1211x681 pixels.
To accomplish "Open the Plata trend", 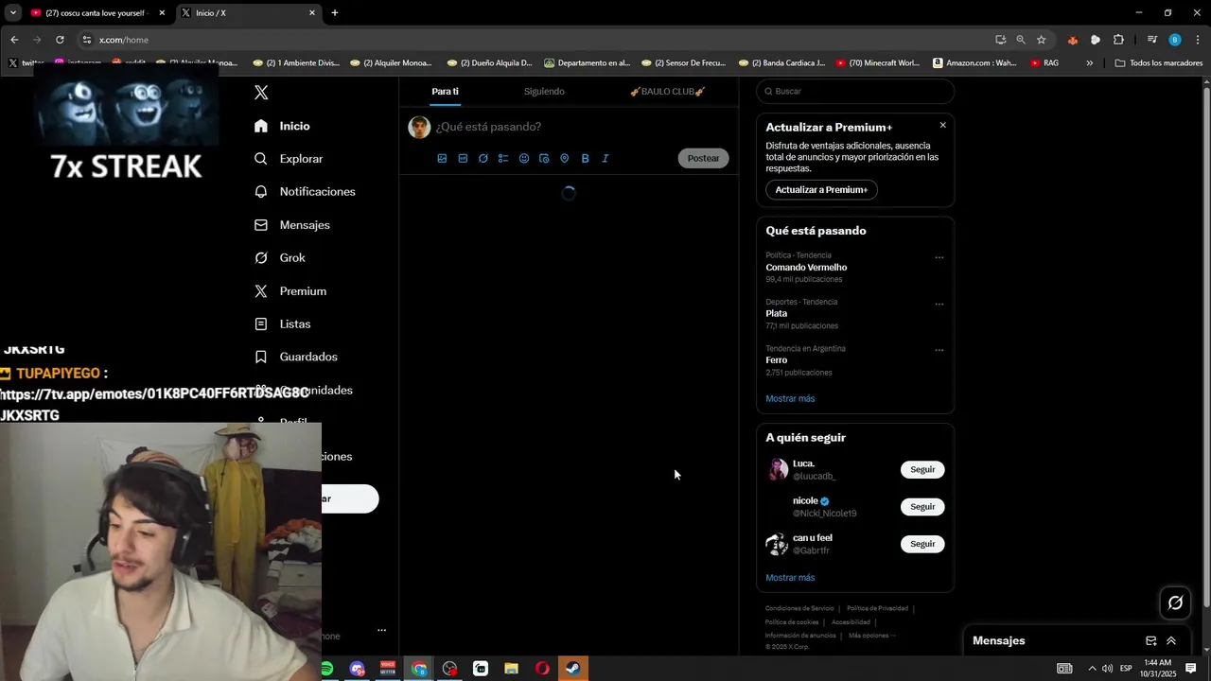I will (x=802, y=314).
